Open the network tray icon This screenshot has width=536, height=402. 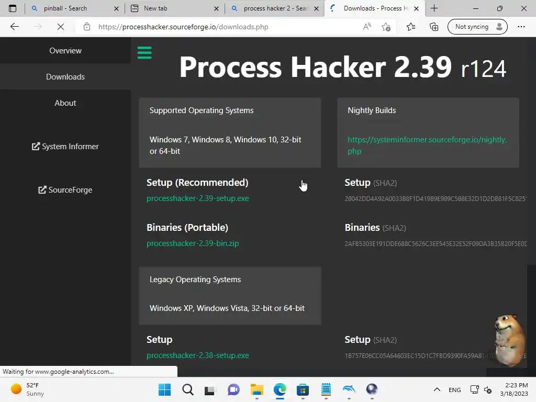pos(474,389)
